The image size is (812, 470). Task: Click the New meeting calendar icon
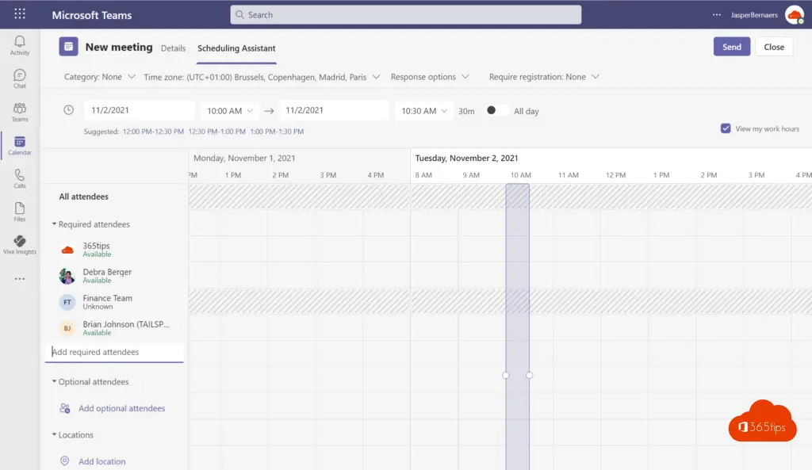coord(68,47)
